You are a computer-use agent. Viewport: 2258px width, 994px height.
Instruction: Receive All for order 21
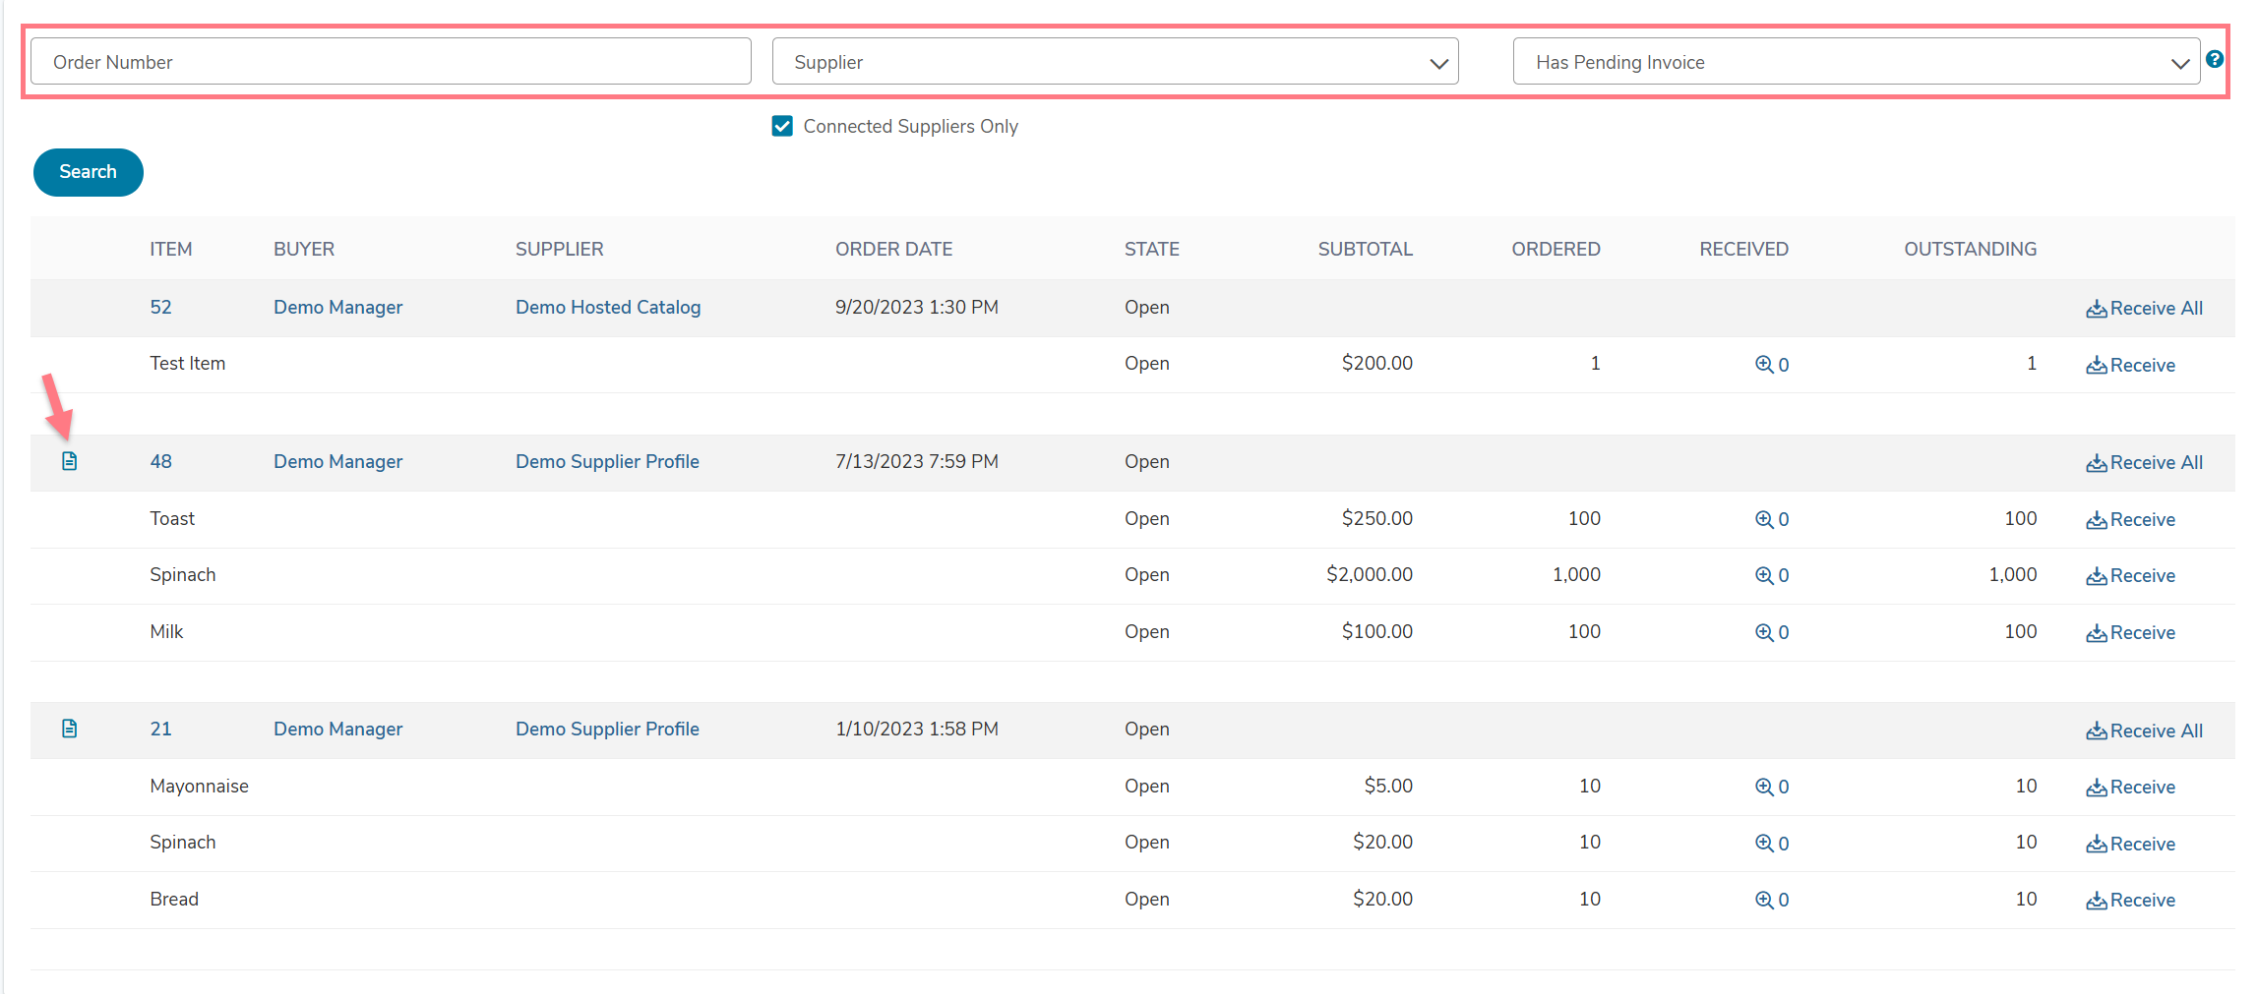click(2144, 731)
